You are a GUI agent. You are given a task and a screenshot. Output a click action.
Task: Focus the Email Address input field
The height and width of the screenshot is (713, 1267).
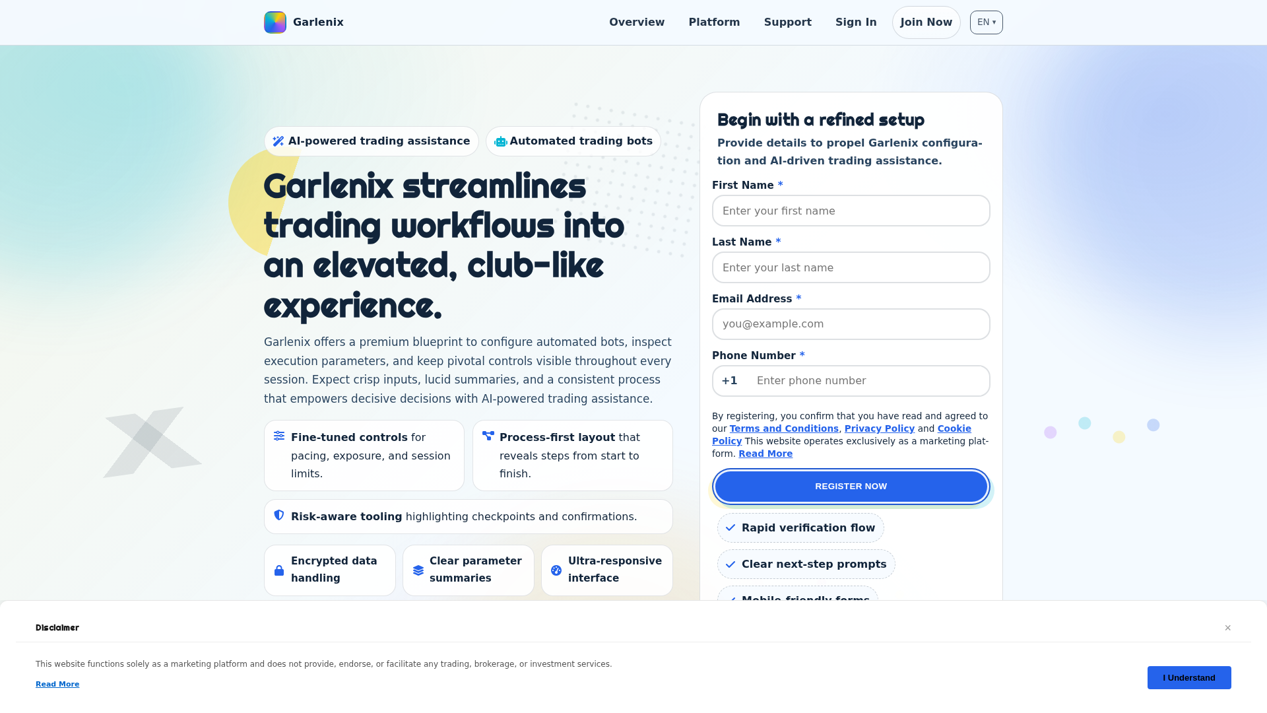[851, 324]
